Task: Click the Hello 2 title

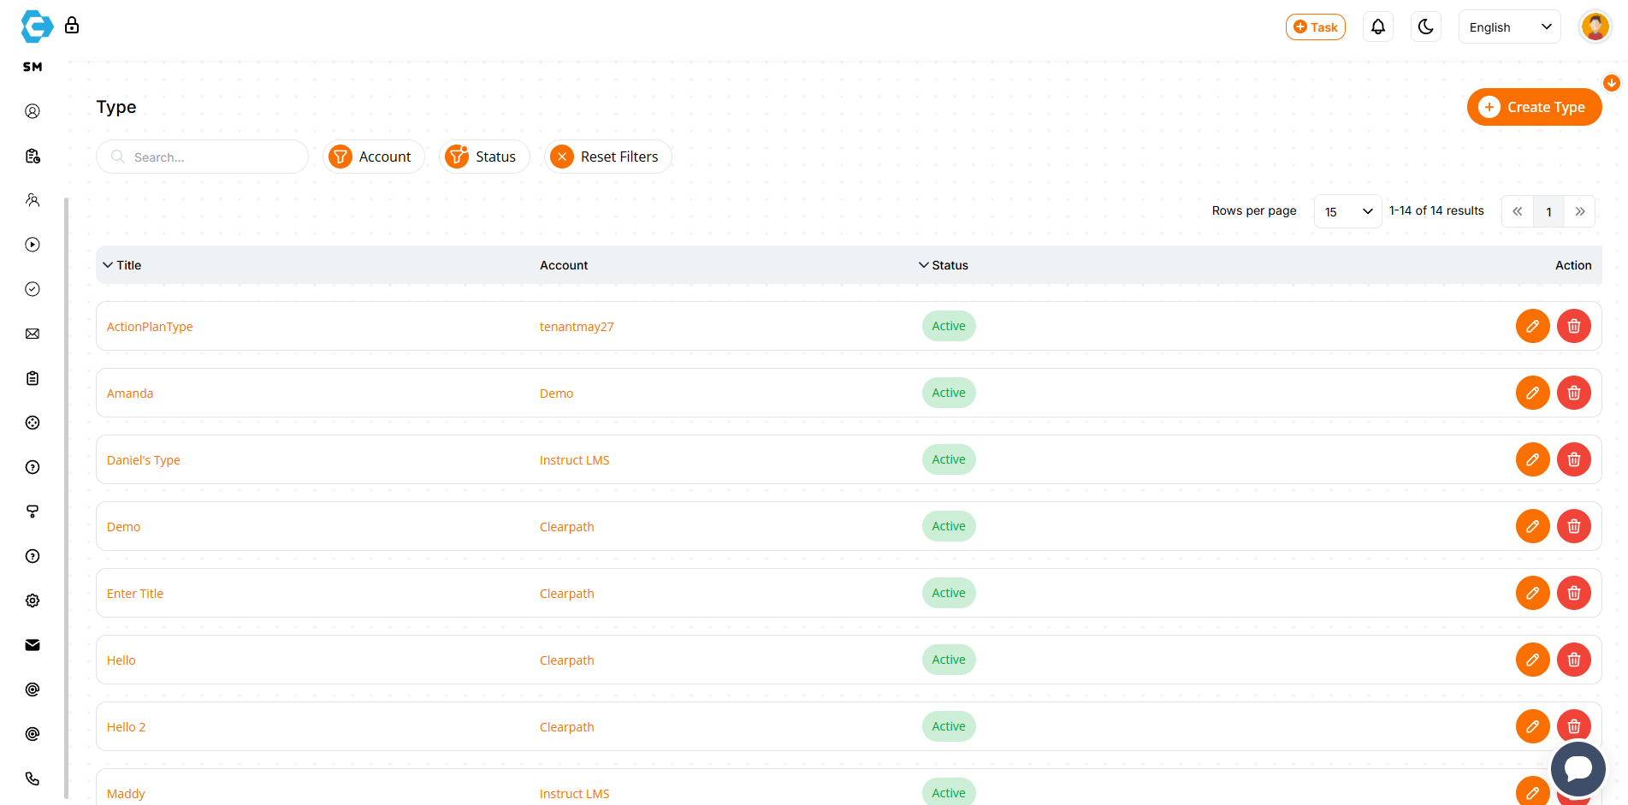Action: tap(126, 727)
